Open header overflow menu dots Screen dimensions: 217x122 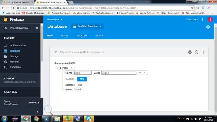pos(203,20)
